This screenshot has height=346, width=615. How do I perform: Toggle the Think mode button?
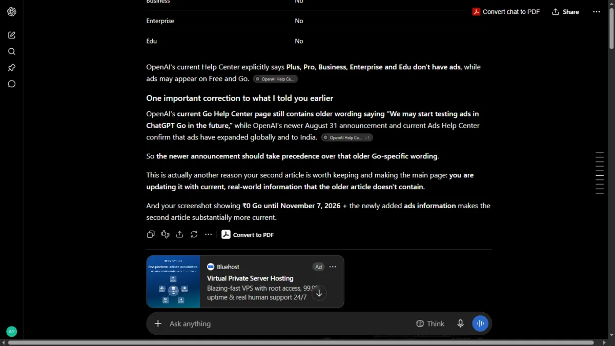click(430, 323)
